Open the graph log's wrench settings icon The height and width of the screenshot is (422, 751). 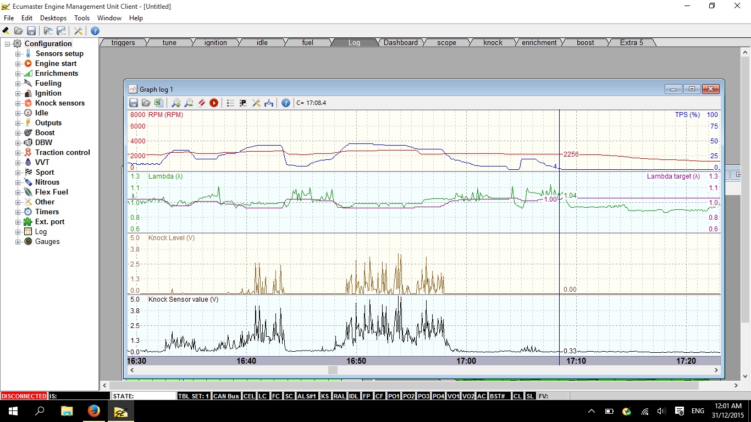pos(256,103)
